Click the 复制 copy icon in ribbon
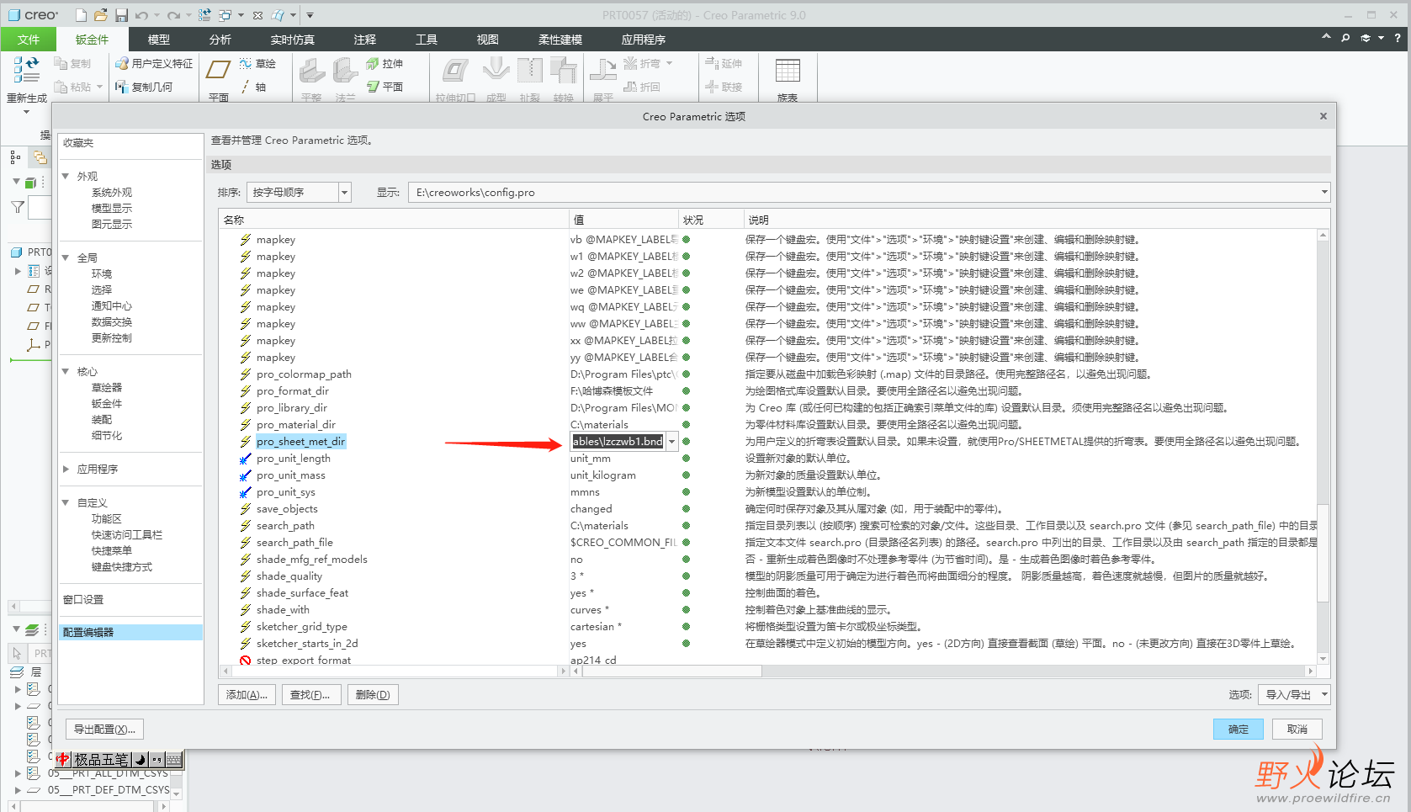1411x812 pixels. click(x=61, y=63)
